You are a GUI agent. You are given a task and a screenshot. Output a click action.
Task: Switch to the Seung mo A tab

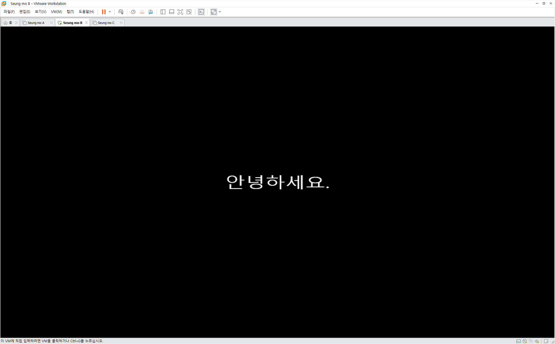point(36,23)
